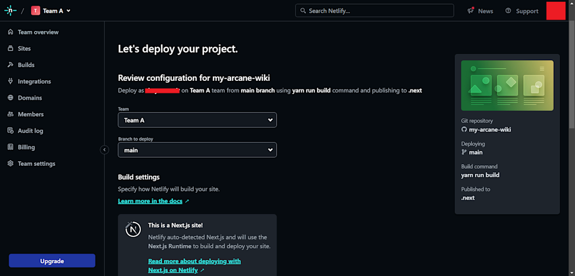The height and width of the screenshot is (276, 575).
Task: Click the GitHub icon beside my-arcane-wiki
Action: pyautogui.click(x=464, y=130)
